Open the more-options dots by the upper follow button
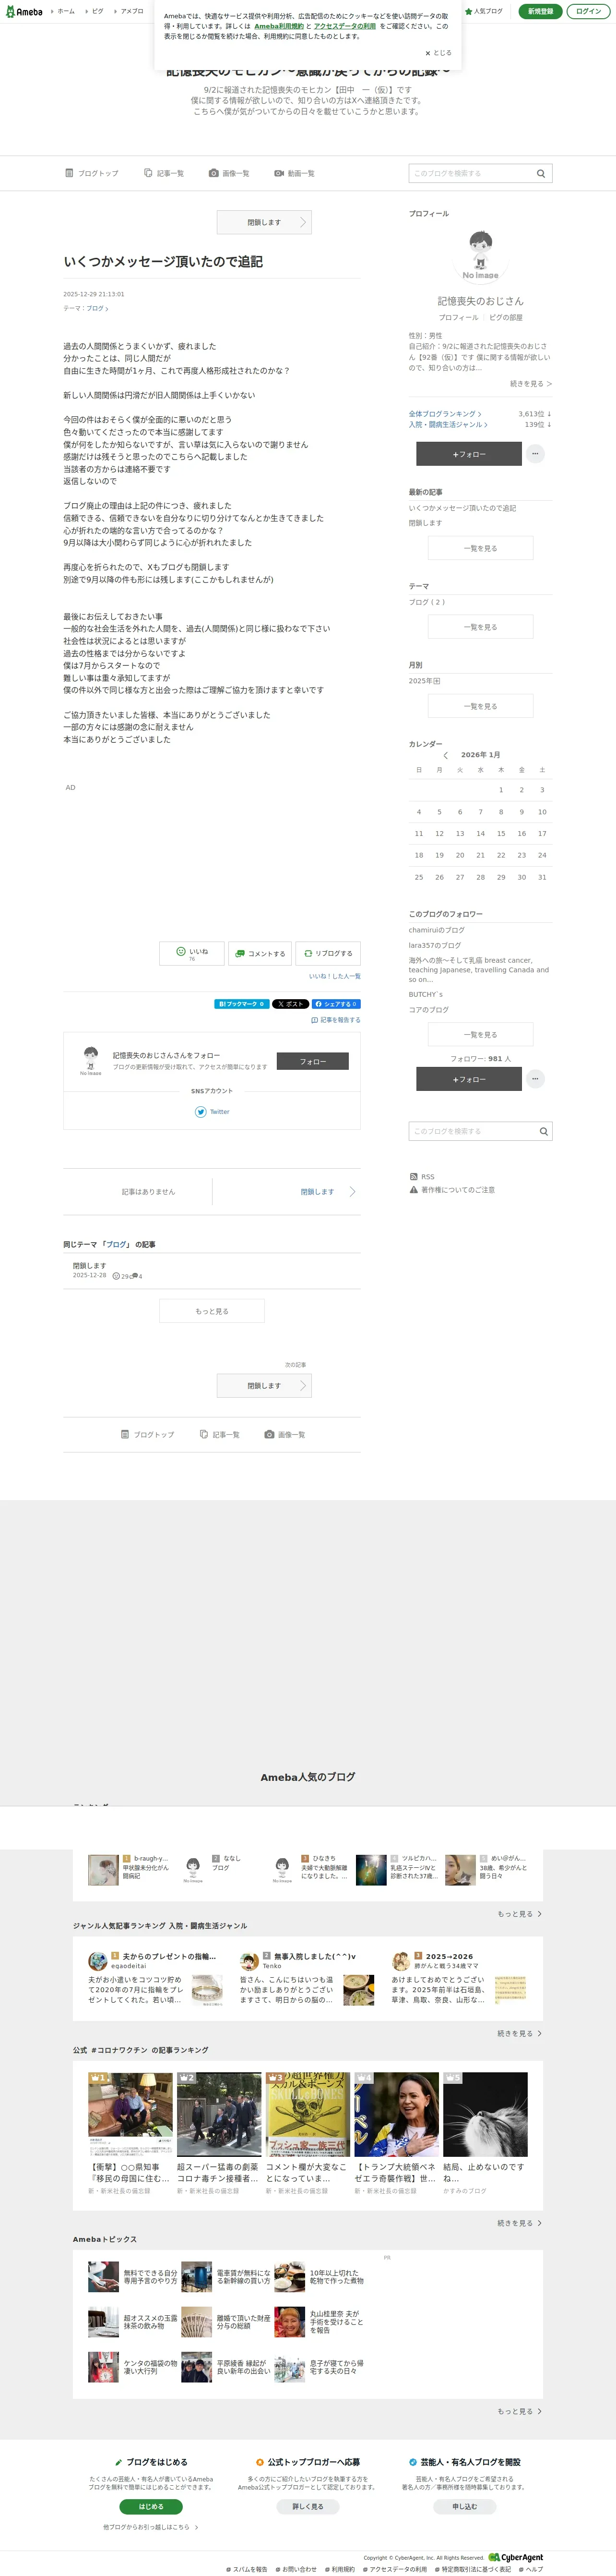 [x=535, y=454]
